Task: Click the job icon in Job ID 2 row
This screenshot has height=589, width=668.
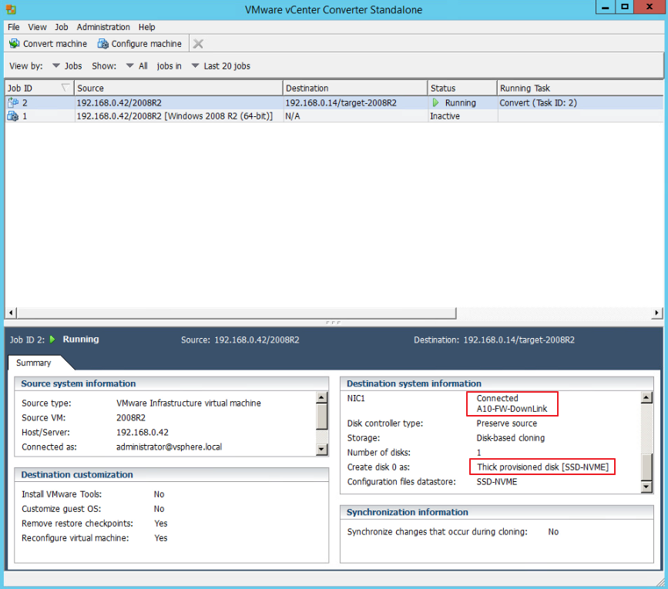Action: pos(13,102)
